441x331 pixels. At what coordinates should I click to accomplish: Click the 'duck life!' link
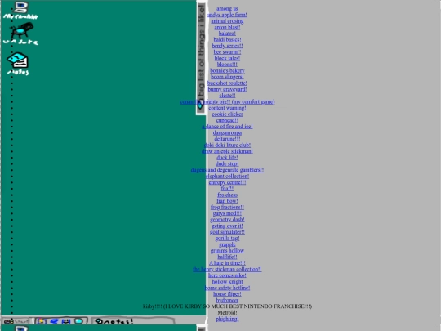[x=227, y=158]
